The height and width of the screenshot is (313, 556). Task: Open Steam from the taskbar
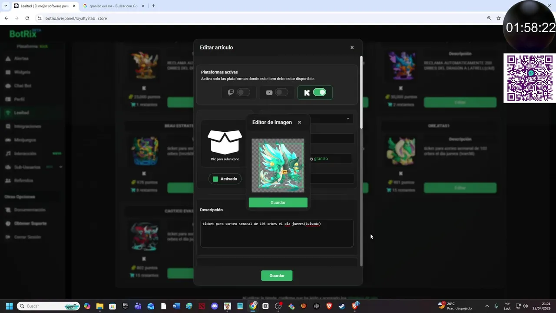point(342,306)
